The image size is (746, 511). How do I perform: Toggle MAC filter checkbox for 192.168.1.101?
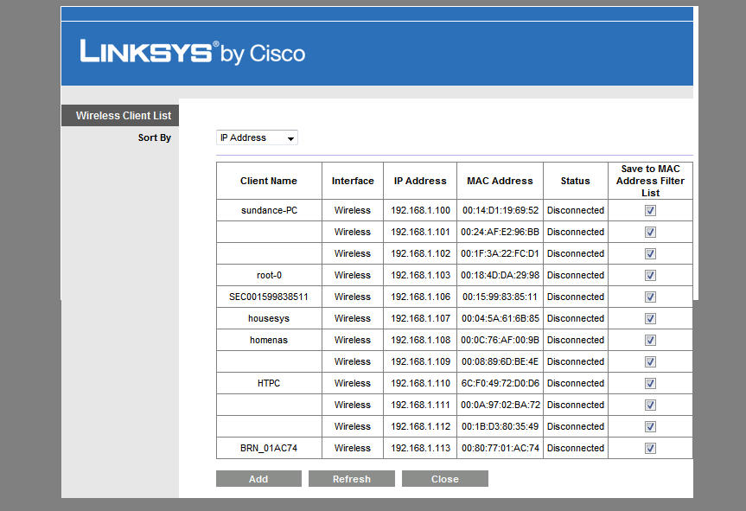pyautogui.click(x=650, y=232)
